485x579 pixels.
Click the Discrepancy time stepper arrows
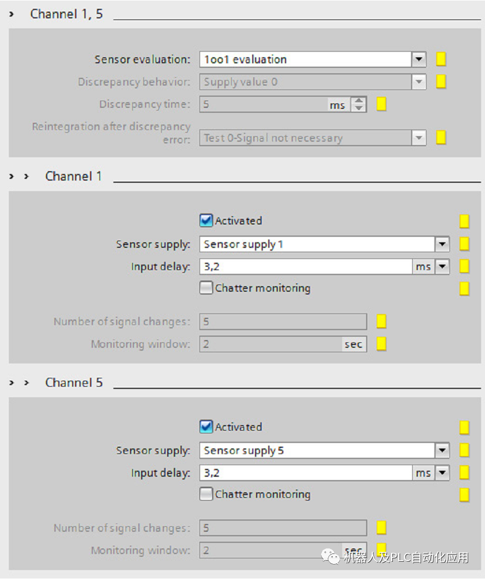point(359,104)
